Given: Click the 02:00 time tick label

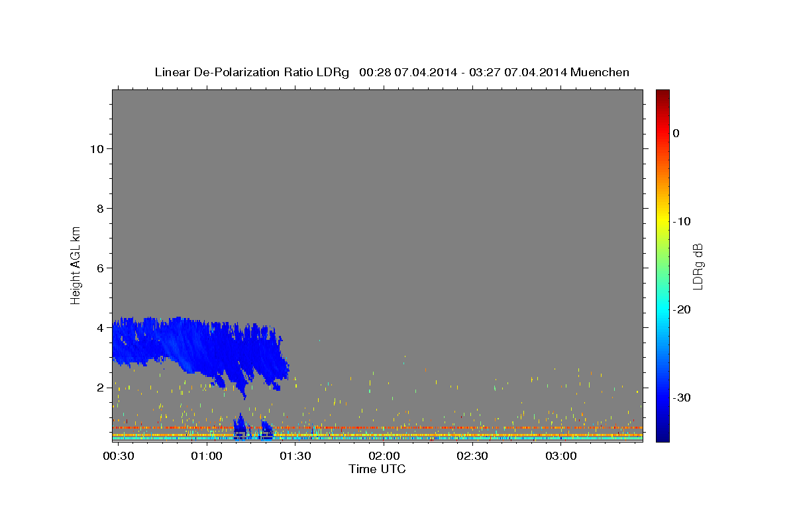Looking at the screenshot, I should pyautogui.click(x=384, y=456).
